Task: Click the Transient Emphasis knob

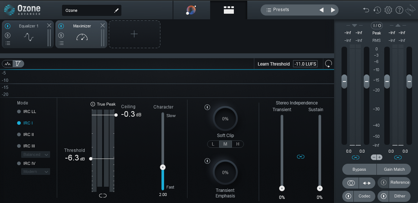Action: point(225,172)
